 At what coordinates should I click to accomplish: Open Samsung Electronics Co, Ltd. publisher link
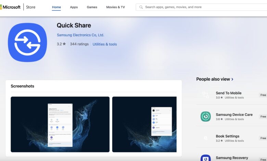(x=80, y=35)
